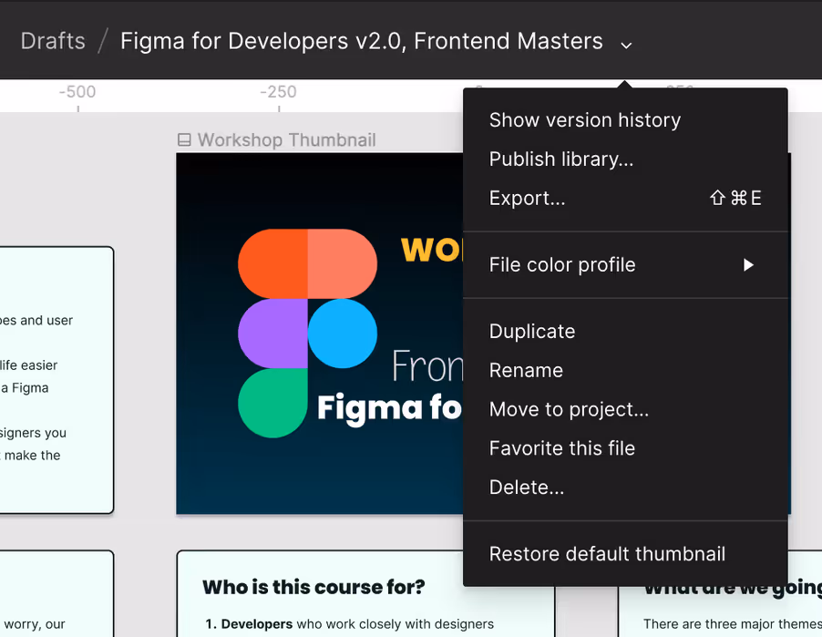Click the -500 ruler mark
The height and width of the screenshot is (637, 822).
(x=77, y=92)
